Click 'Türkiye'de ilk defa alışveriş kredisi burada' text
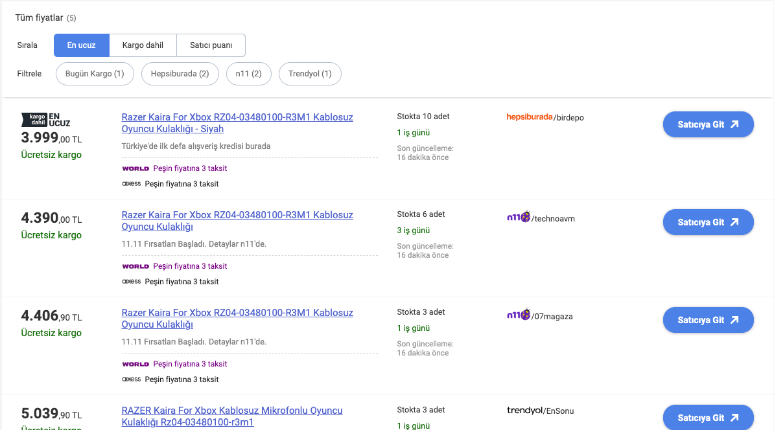 click(196, 146)
